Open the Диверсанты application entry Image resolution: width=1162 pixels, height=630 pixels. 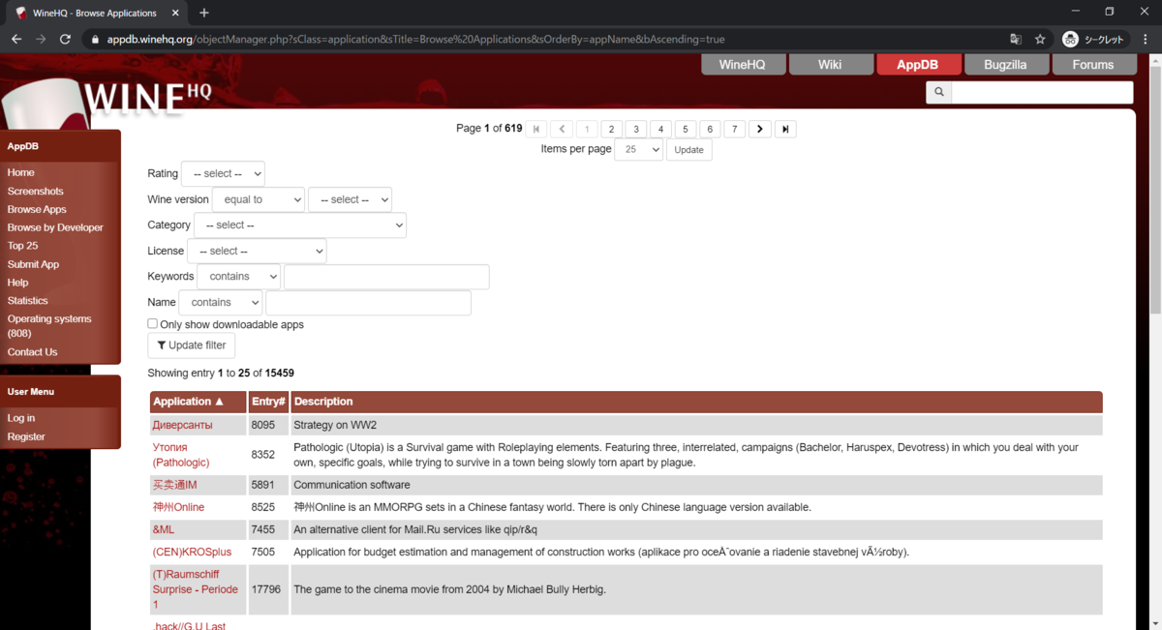point(182,425)
